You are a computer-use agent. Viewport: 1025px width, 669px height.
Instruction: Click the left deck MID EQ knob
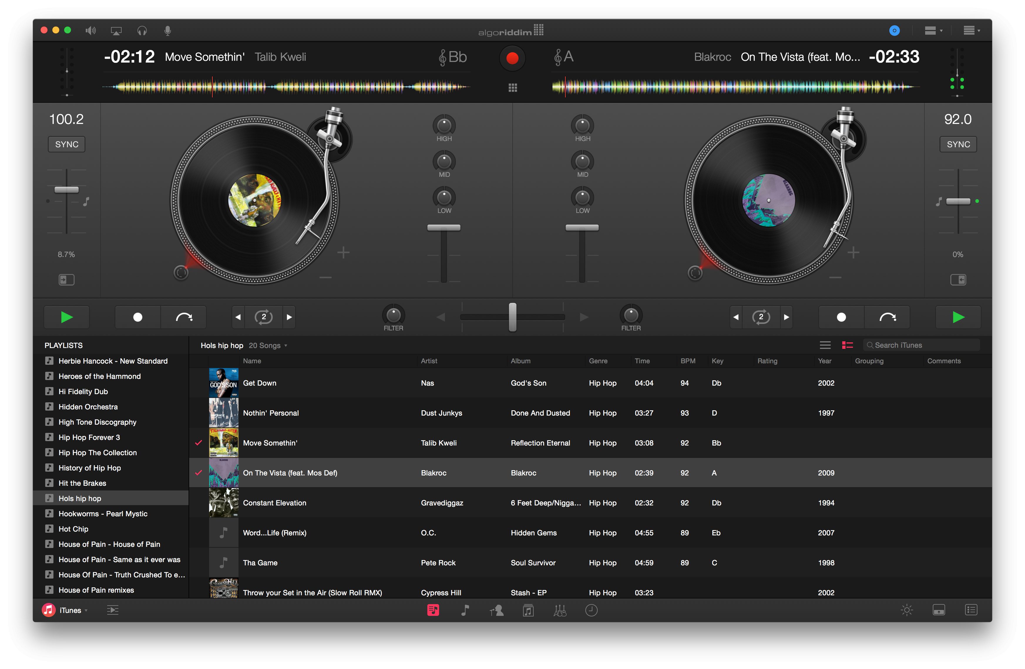coord(444,161)
